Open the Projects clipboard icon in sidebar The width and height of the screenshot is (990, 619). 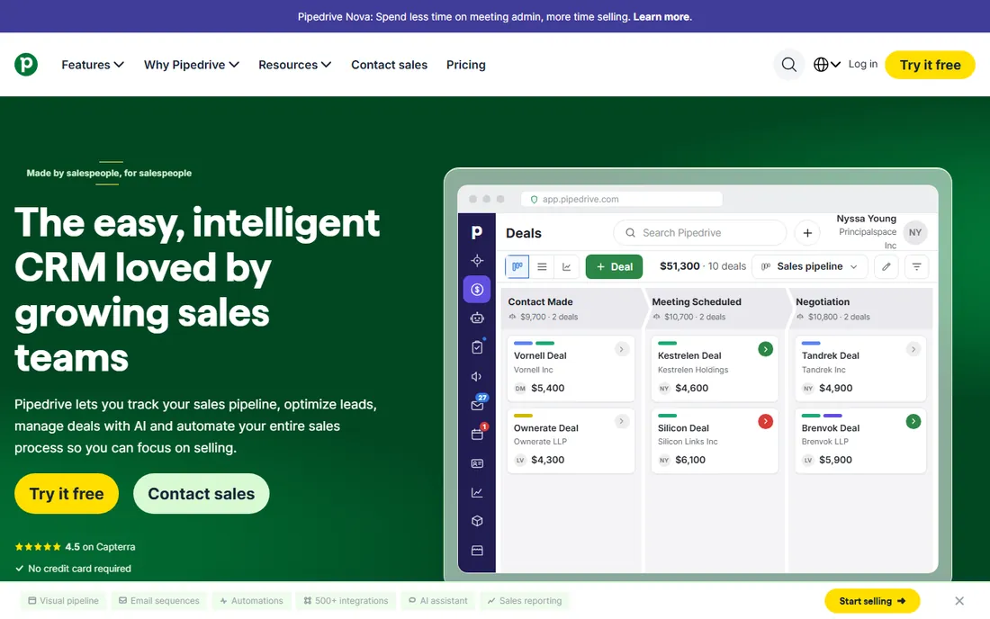coord(477,347)
